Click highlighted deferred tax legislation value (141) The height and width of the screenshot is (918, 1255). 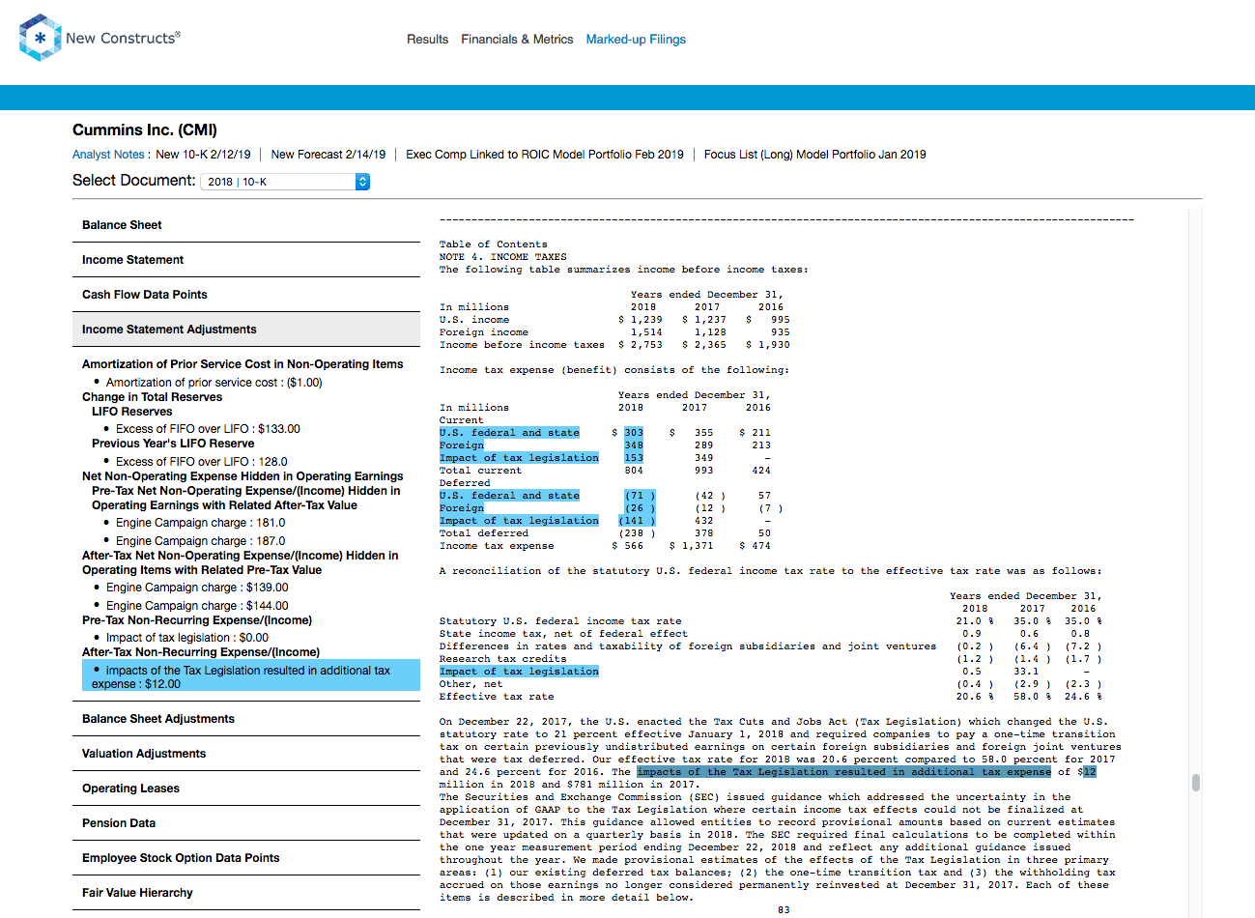(x=637, y=521)
